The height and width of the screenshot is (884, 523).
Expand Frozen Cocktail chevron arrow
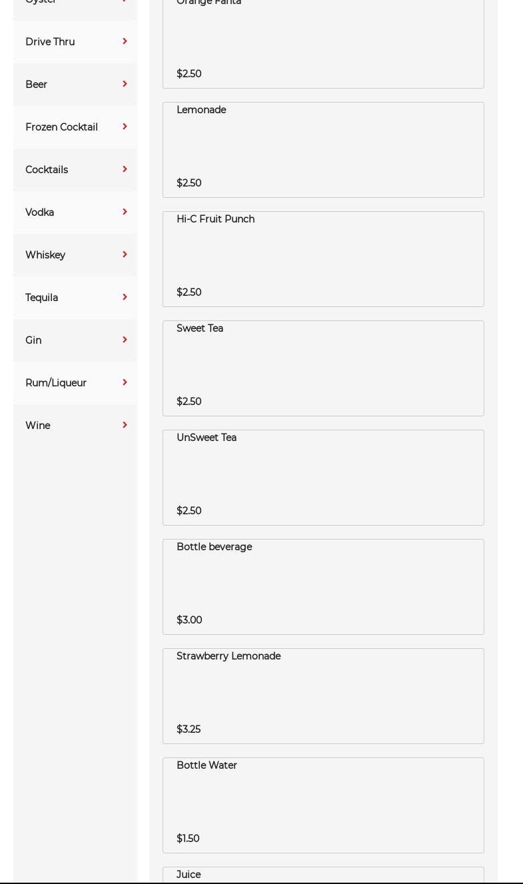tap(125, 127)
